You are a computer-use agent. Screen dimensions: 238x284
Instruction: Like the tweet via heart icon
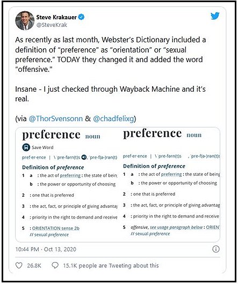click(19, 266)
